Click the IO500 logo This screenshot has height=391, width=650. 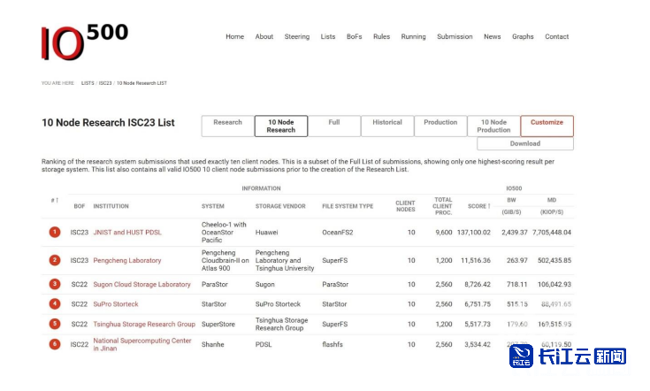point(85,42)
